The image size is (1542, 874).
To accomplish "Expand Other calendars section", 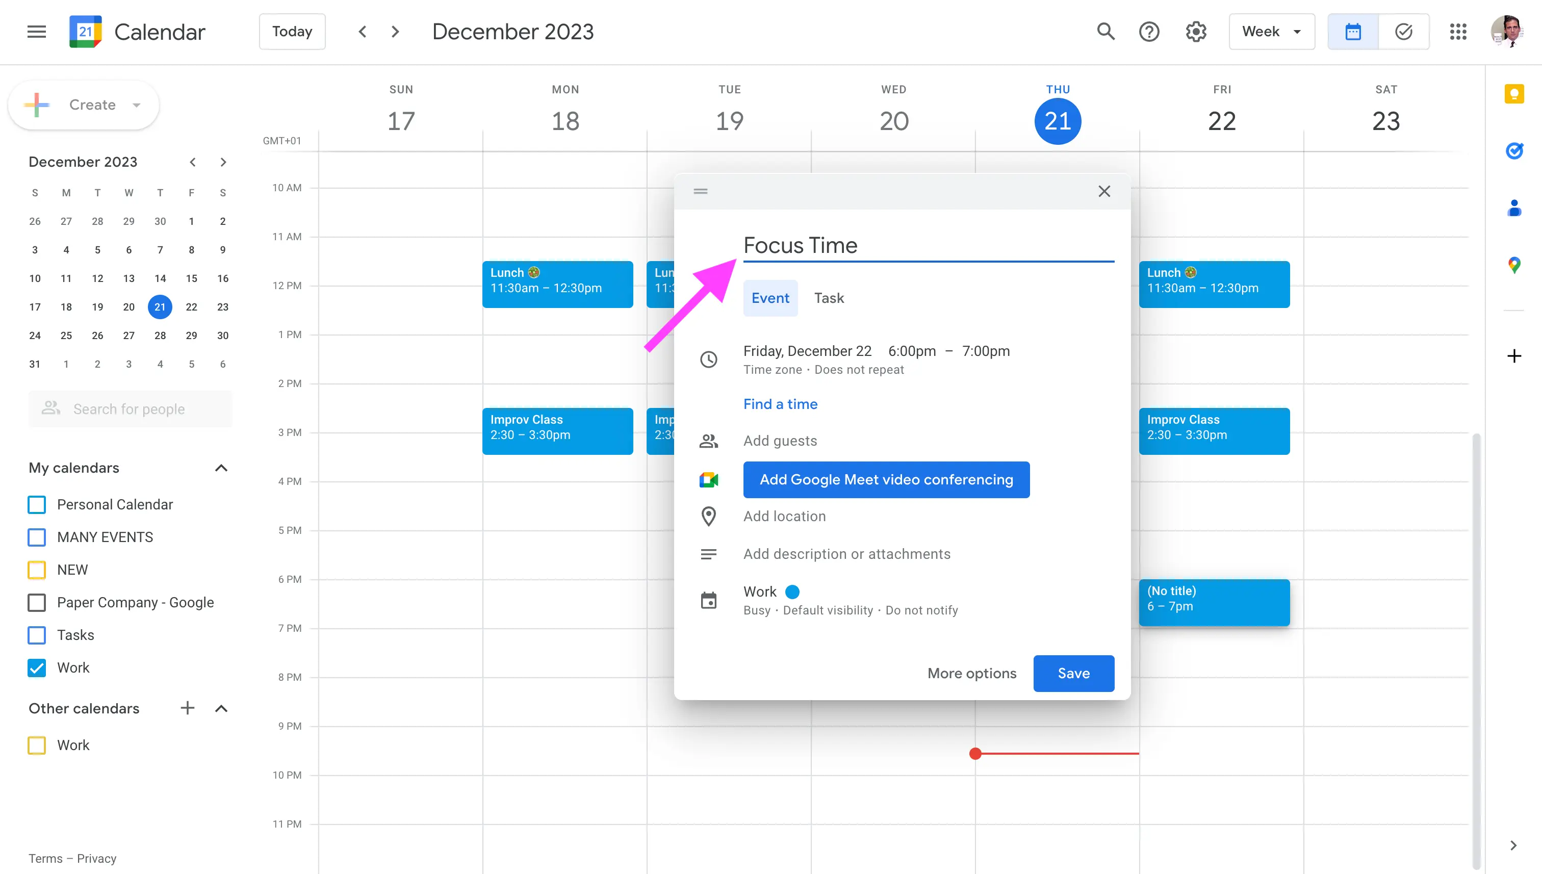I will pyautogui.click(x=221, y=708).
